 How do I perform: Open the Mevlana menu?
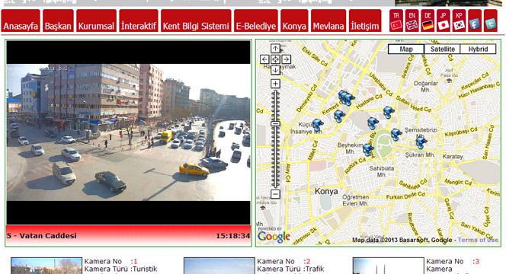[328, 21]
